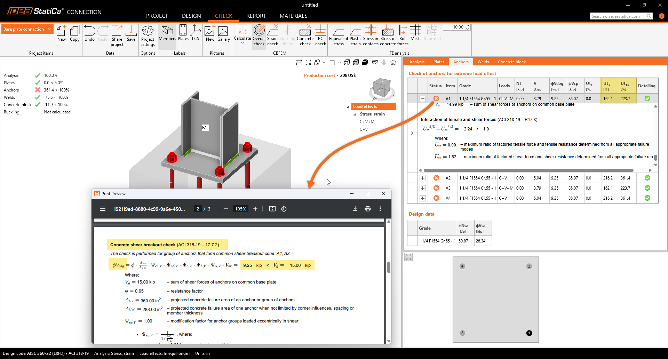
Task: Switch to the REPORT ribbon tab
Action: point(256,16)
